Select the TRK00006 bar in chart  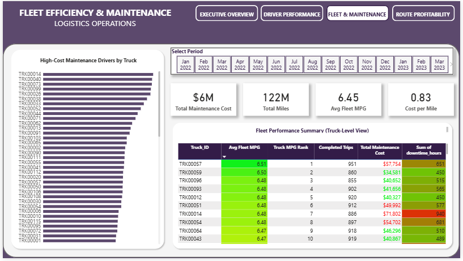(80, 211)
